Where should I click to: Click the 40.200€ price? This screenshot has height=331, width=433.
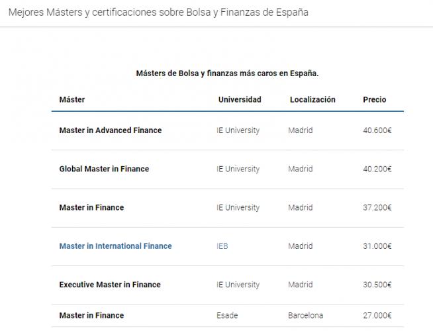click(378, 169)
